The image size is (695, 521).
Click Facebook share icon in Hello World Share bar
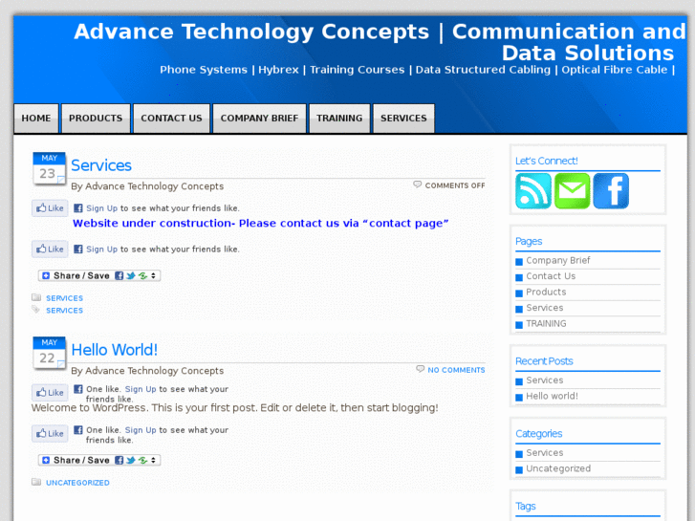[119, 460]
